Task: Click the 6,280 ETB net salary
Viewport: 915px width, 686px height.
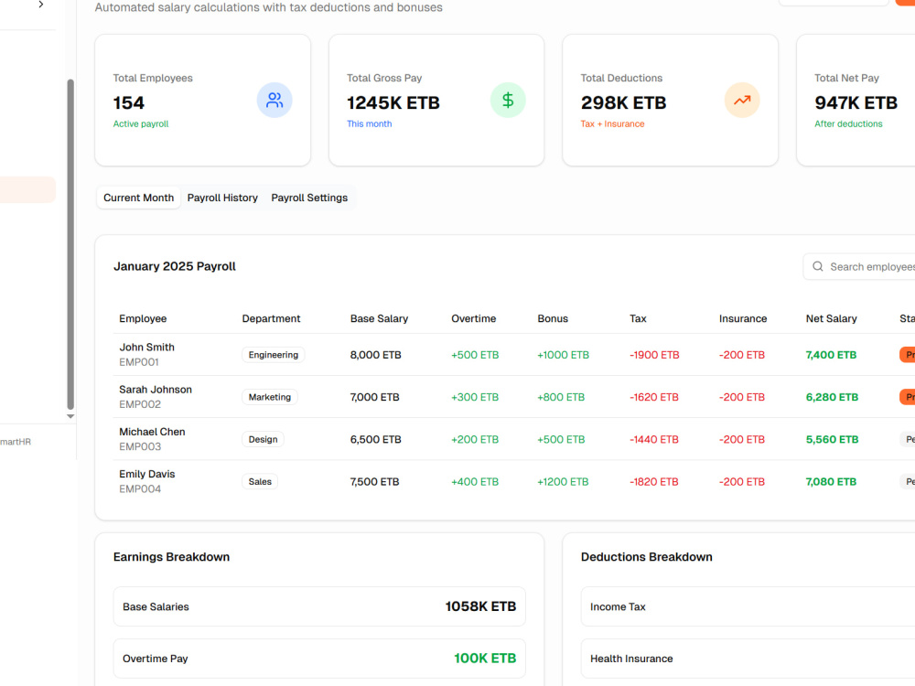Action: (x=832, y=397)
